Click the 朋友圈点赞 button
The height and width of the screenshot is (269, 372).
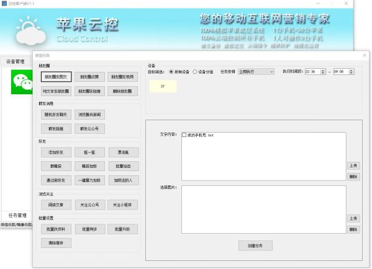coord(89,77)
